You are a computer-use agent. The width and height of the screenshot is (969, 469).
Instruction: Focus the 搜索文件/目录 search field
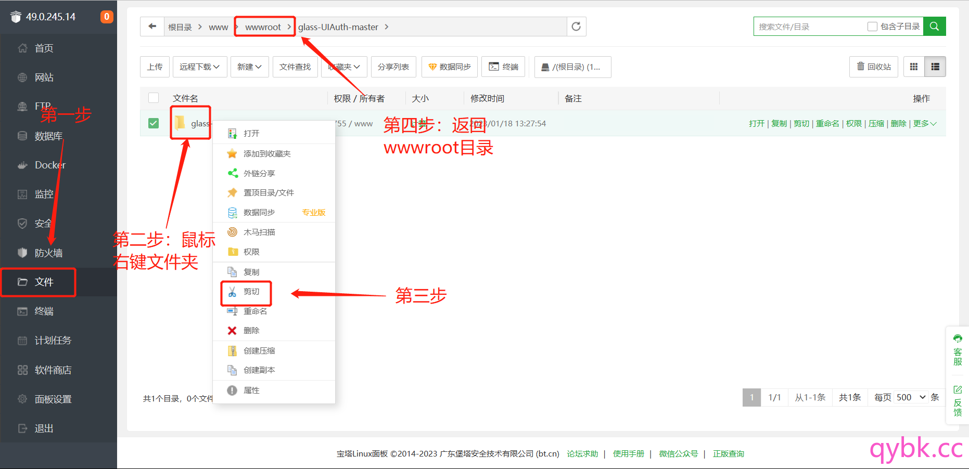[x=809, y=27]
